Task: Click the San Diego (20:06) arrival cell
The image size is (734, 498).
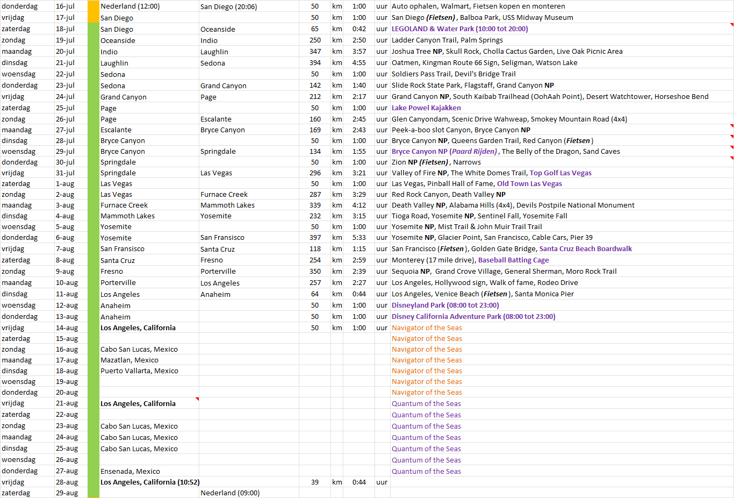Action: [228, 7]
